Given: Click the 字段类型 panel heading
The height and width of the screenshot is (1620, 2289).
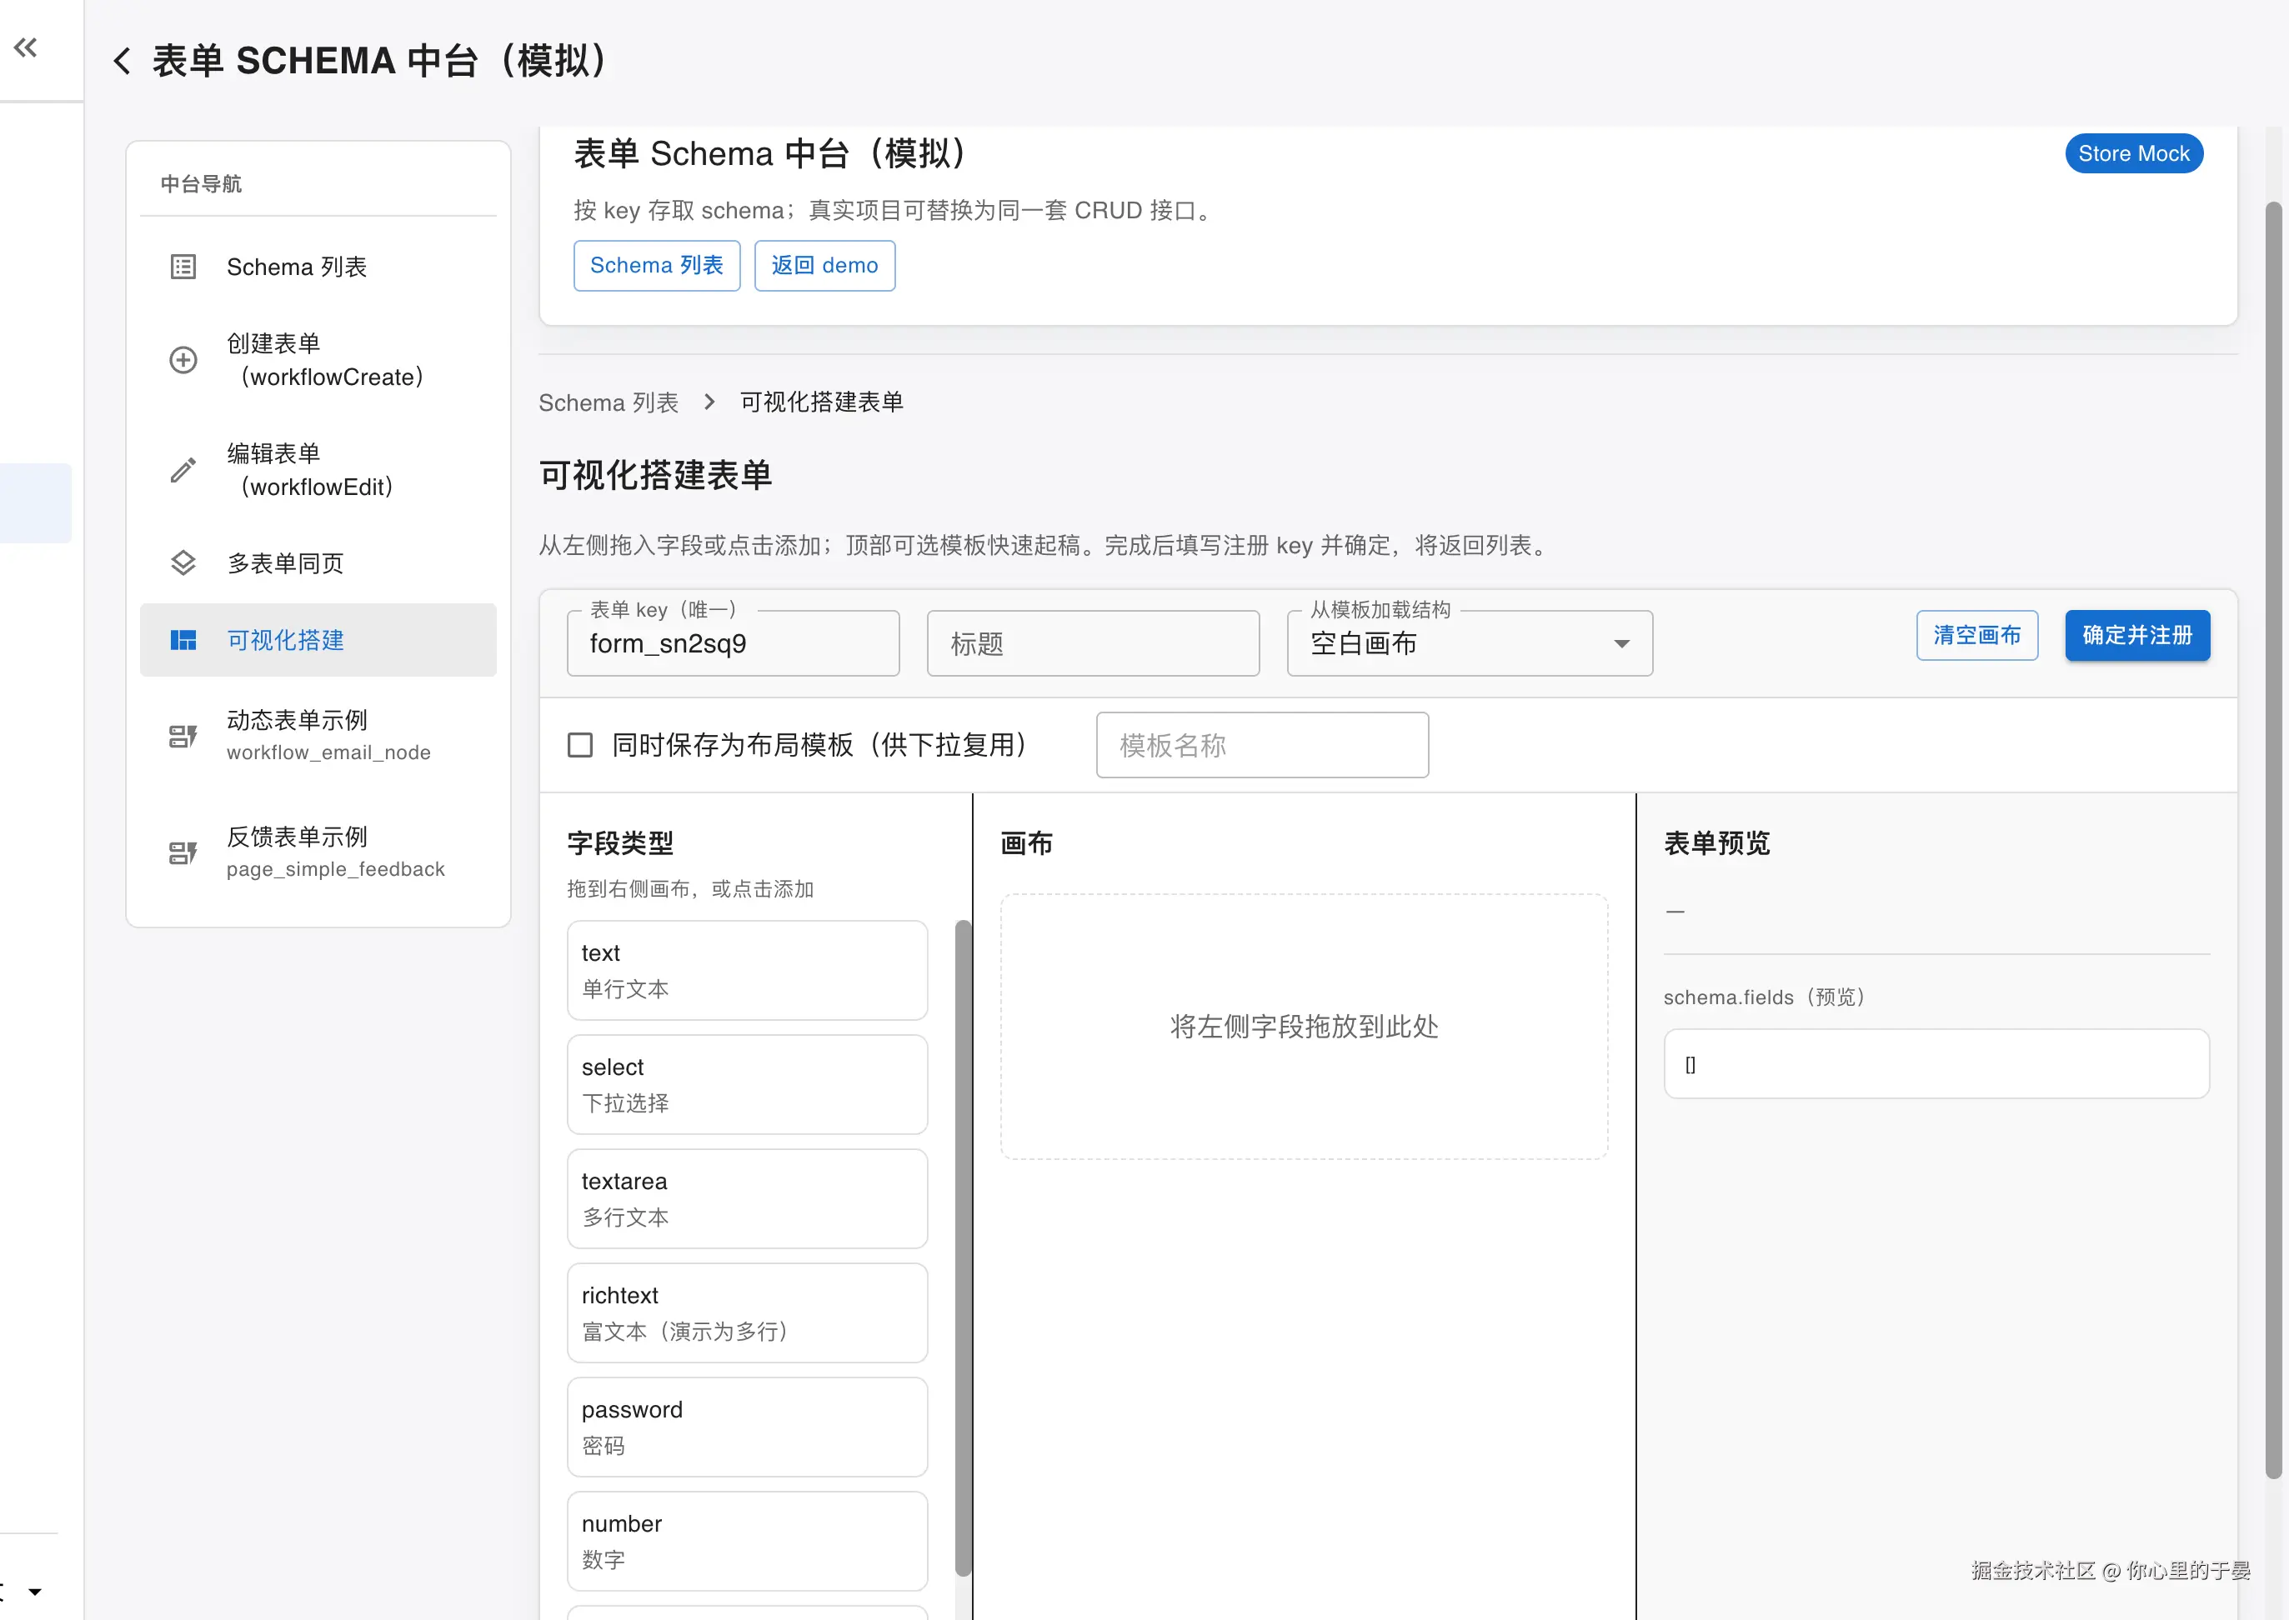Looking at the screenshot, I should pos(621,843).
